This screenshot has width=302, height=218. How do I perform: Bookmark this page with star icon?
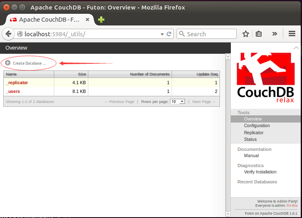[246, 34]
